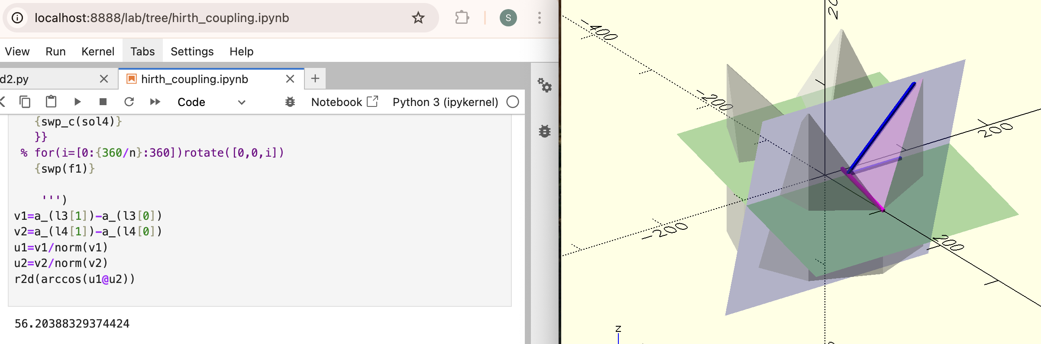
Task: Restart the kernel using the refresh icon
Action: tap(129, 102)
